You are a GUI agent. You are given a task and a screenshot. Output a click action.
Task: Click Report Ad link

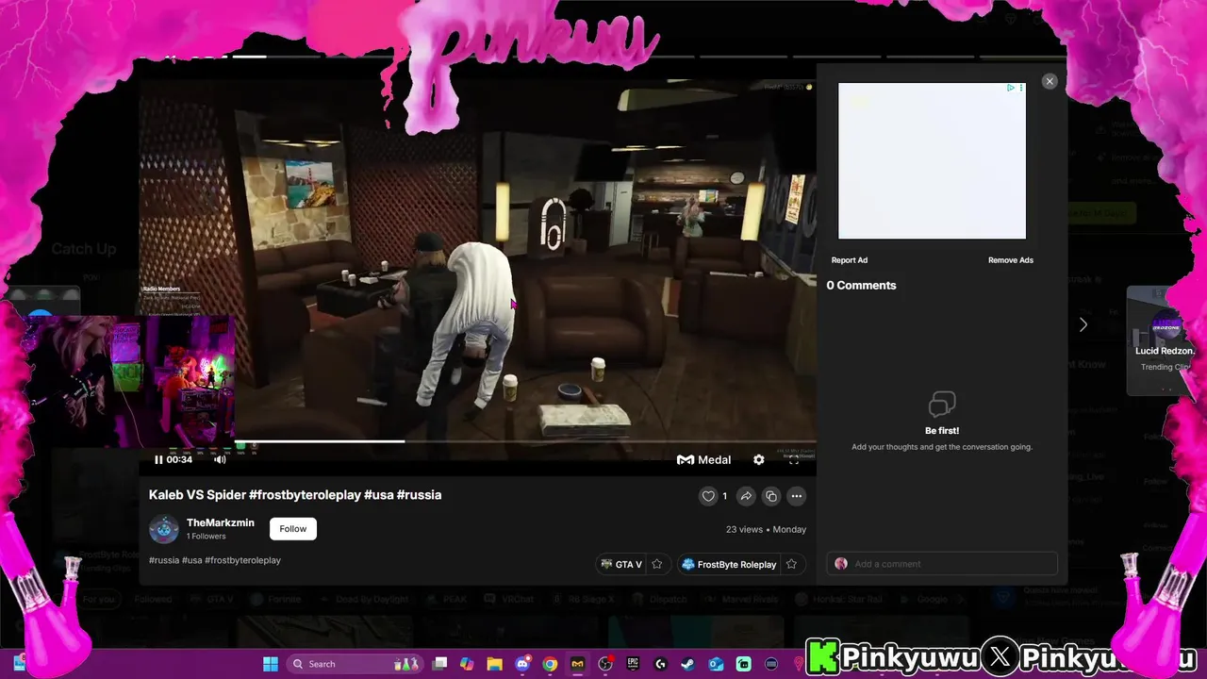pos(850,260)
